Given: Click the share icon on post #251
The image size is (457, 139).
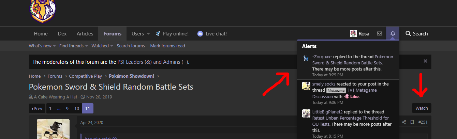Looking at the screenshot, I should (404, 122).
